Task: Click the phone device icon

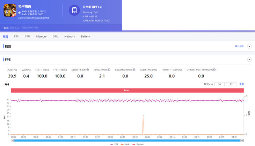Action: (x=74, y=10)
